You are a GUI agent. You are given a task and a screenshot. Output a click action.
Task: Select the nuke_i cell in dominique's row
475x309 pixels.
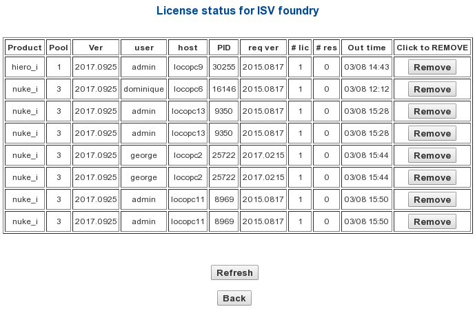pos(25,89)
